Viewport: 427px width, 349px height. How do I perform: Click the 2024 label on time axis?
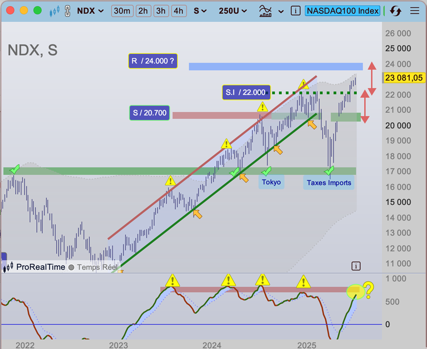212,345
